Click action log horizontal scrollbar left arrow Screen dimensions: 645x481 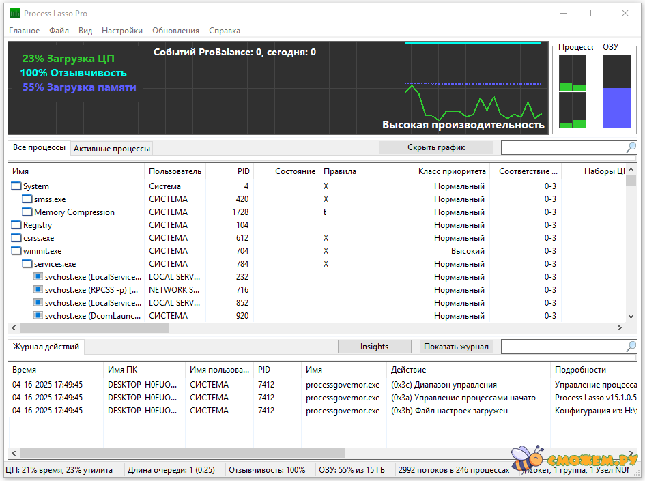coord(14,453)
